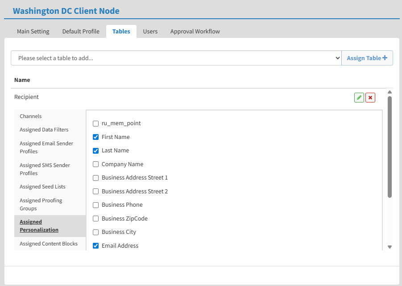
Task: Enable the ru_mem_point checkbox
Action: (x=95, y=123)
